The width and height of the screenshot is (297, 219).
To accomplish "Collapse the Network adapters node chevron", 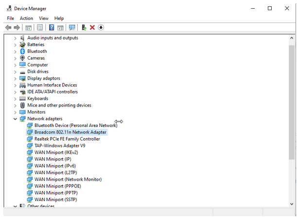I will [15, 119].
